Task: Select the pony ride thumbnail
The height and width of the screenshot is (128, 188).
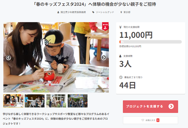Action: click(56, 101)
